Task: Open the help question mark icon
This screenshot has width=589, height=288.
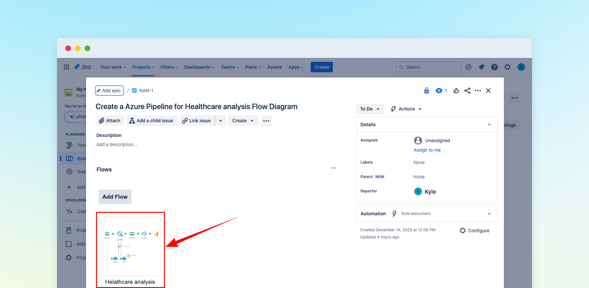Action: (x=495, y=67)
